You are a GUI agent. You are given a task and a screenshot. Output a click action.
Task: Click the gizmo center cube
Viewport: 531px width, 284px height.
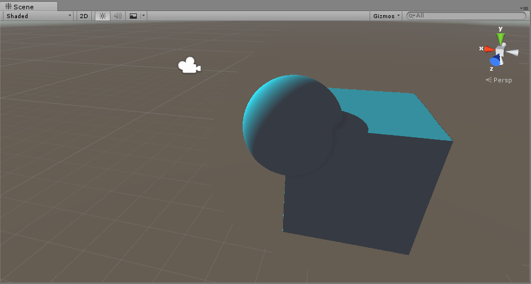(x=500, y=51)
